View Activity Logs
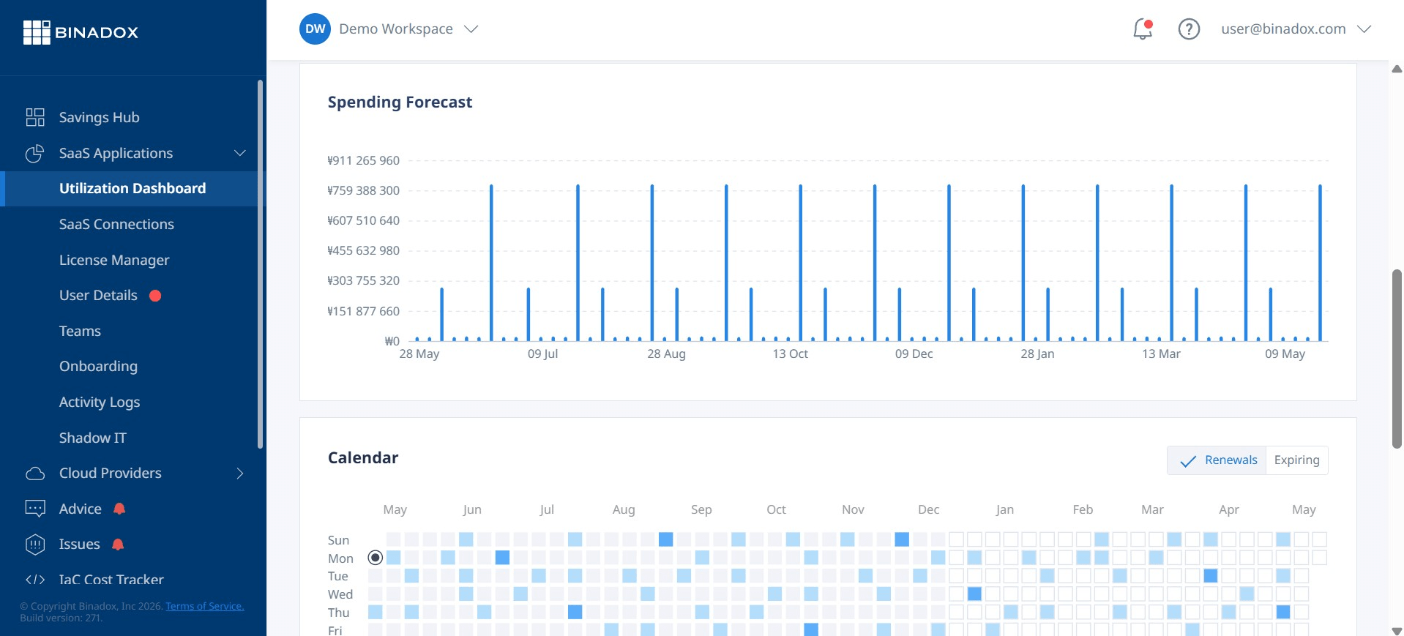This screenshot has height=636, width=1404. (100, 402)
